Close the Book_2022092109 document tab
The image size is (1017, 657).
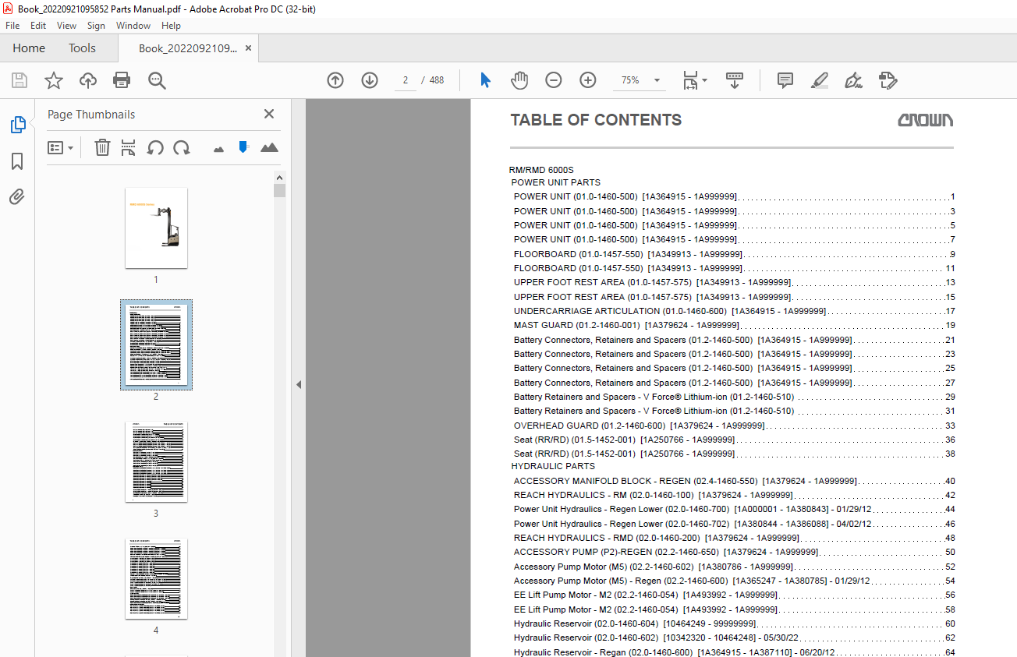pos(248,48)
